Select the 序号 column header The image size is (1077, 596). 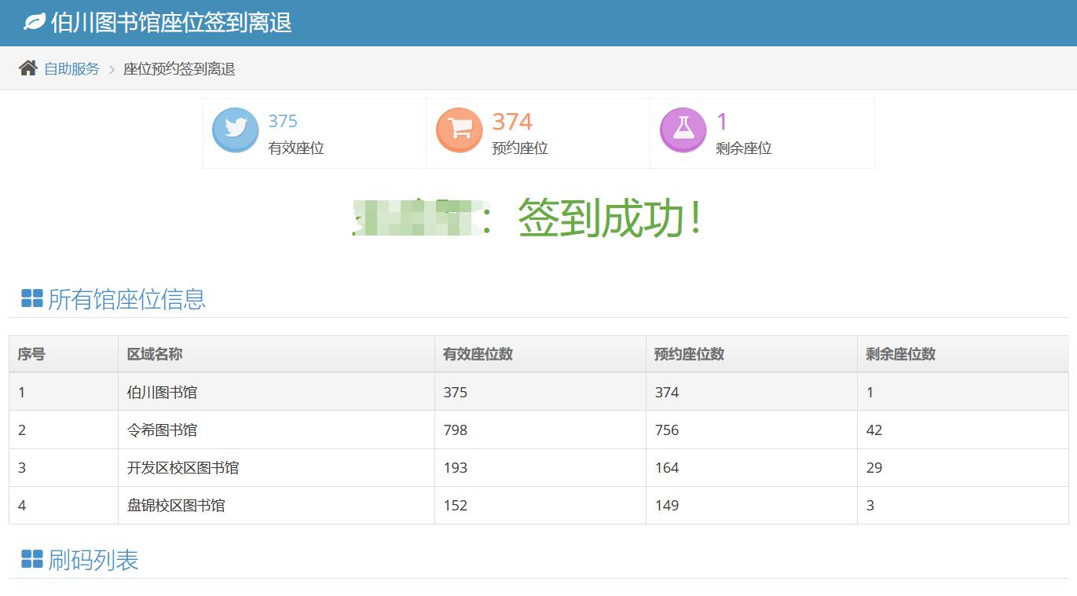tap(31, 354)
